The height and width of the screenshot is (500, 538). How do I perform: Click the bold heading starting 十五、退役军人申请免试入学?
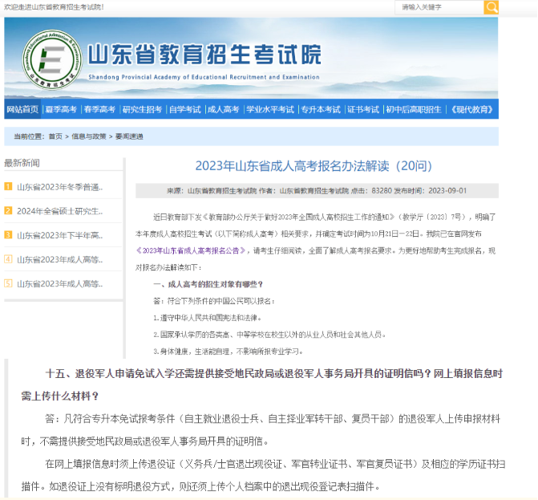pos(261,384)
